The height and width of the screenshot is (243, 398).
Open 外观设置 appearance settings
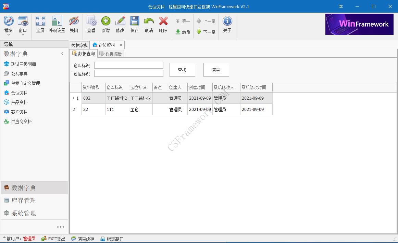pos(57,24)
